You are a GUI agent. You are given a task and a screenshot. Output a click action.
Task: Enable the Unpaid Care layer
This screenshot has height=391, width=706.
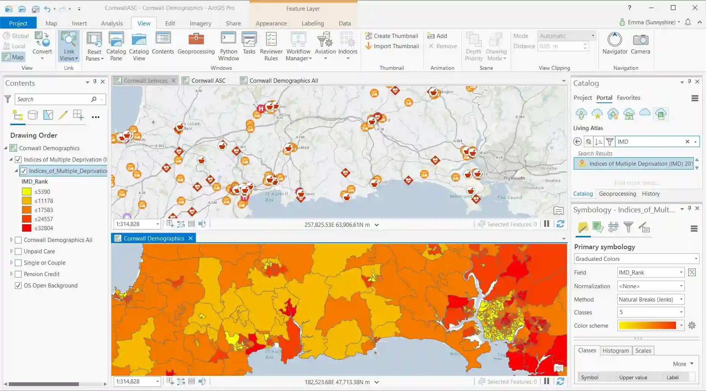18,251
